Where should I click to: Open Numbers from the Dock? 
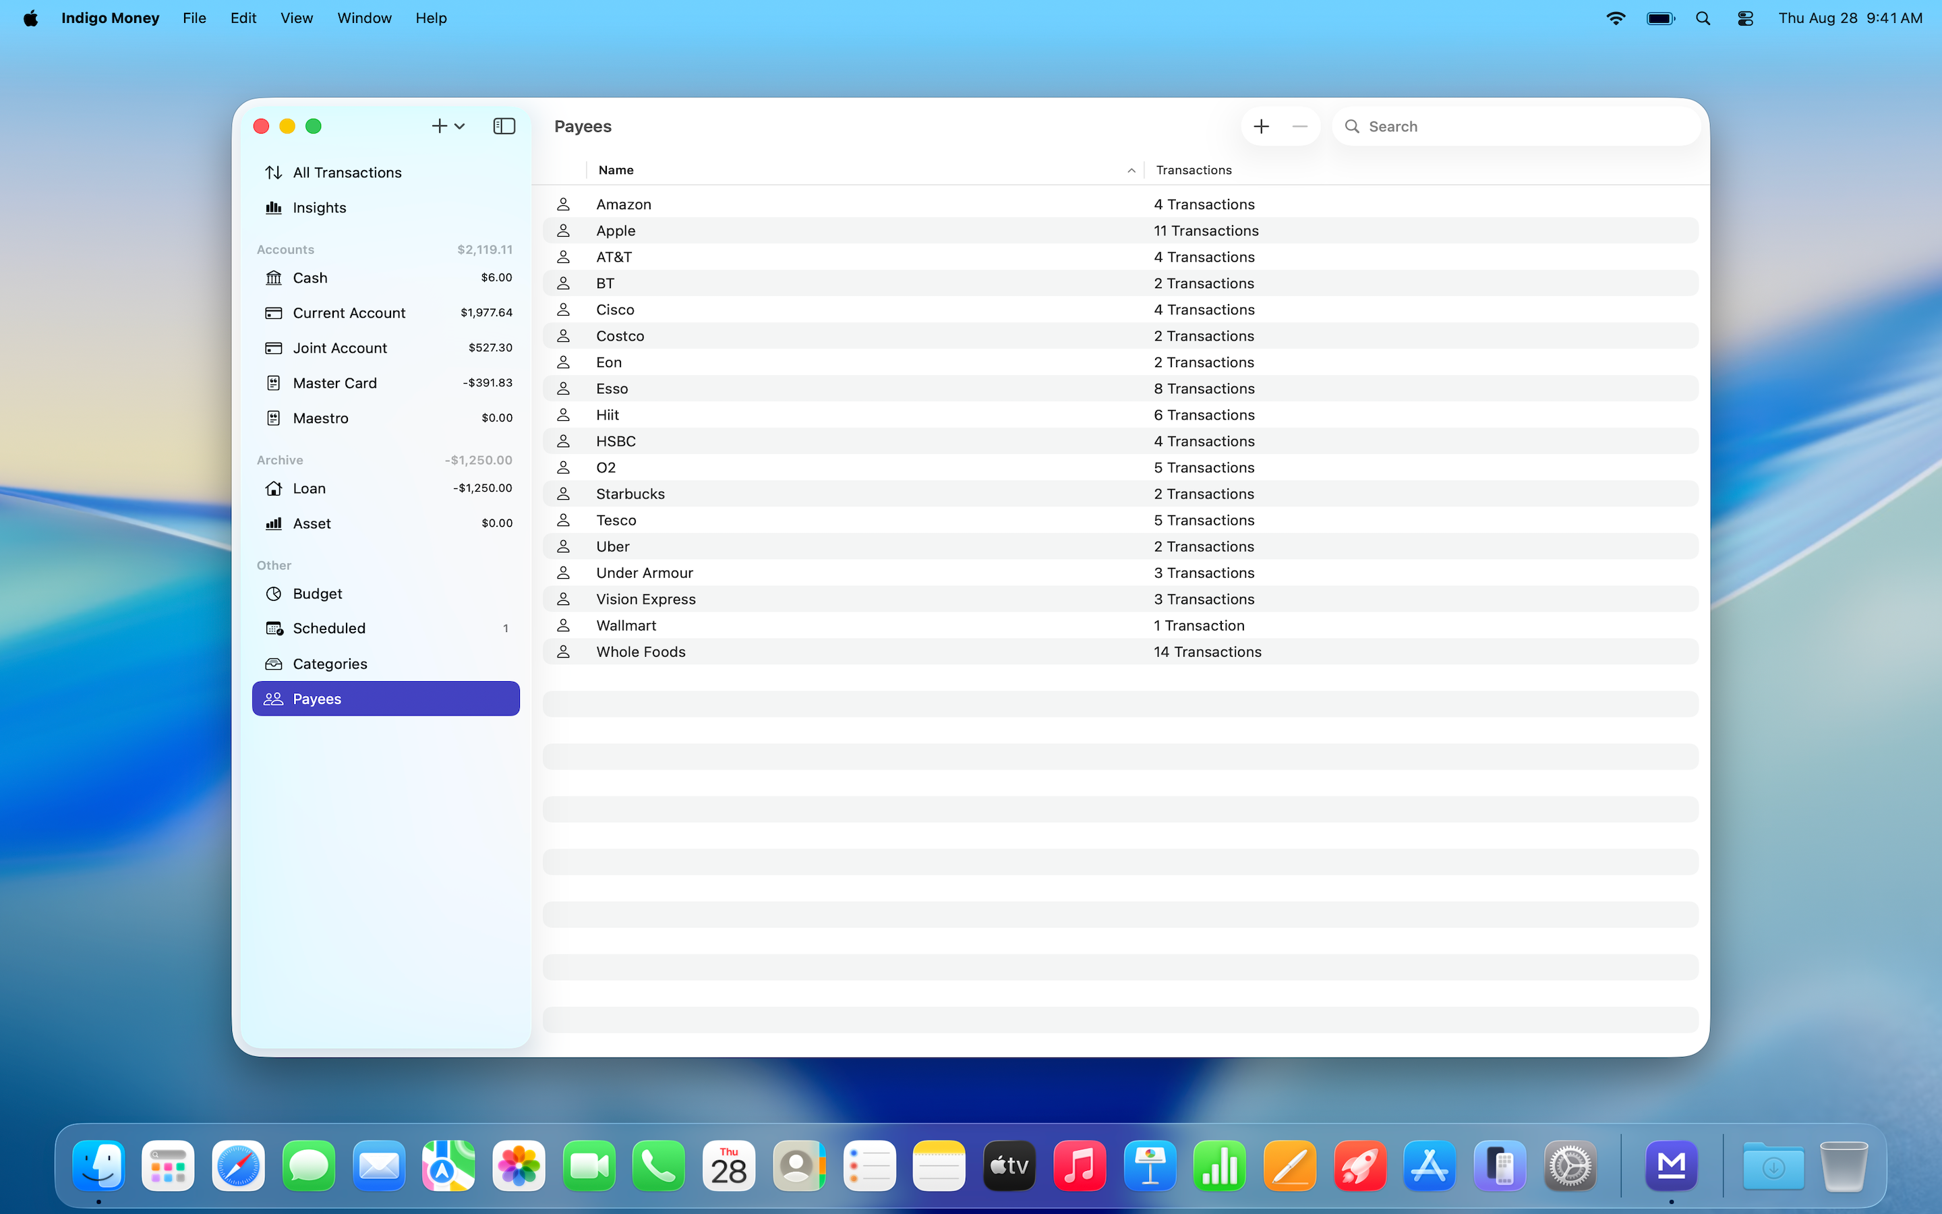click(1220, 1166)
